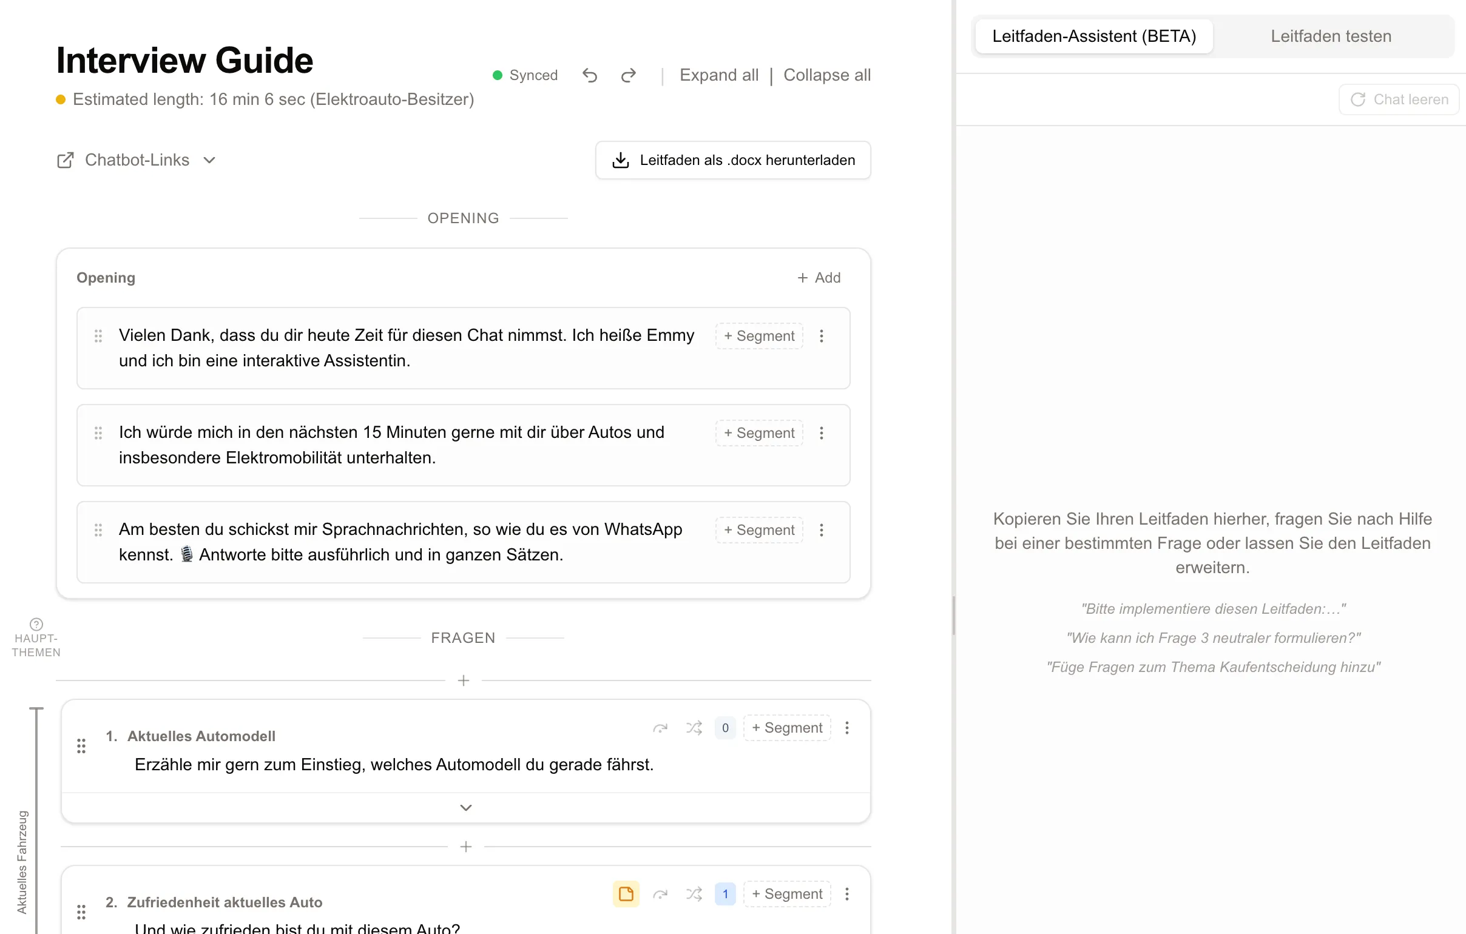Viewport: 1466px width, 934px height.
Task: Open three-dot menu for Aktuelles Automodell question
Action: (x=847, y=727)
